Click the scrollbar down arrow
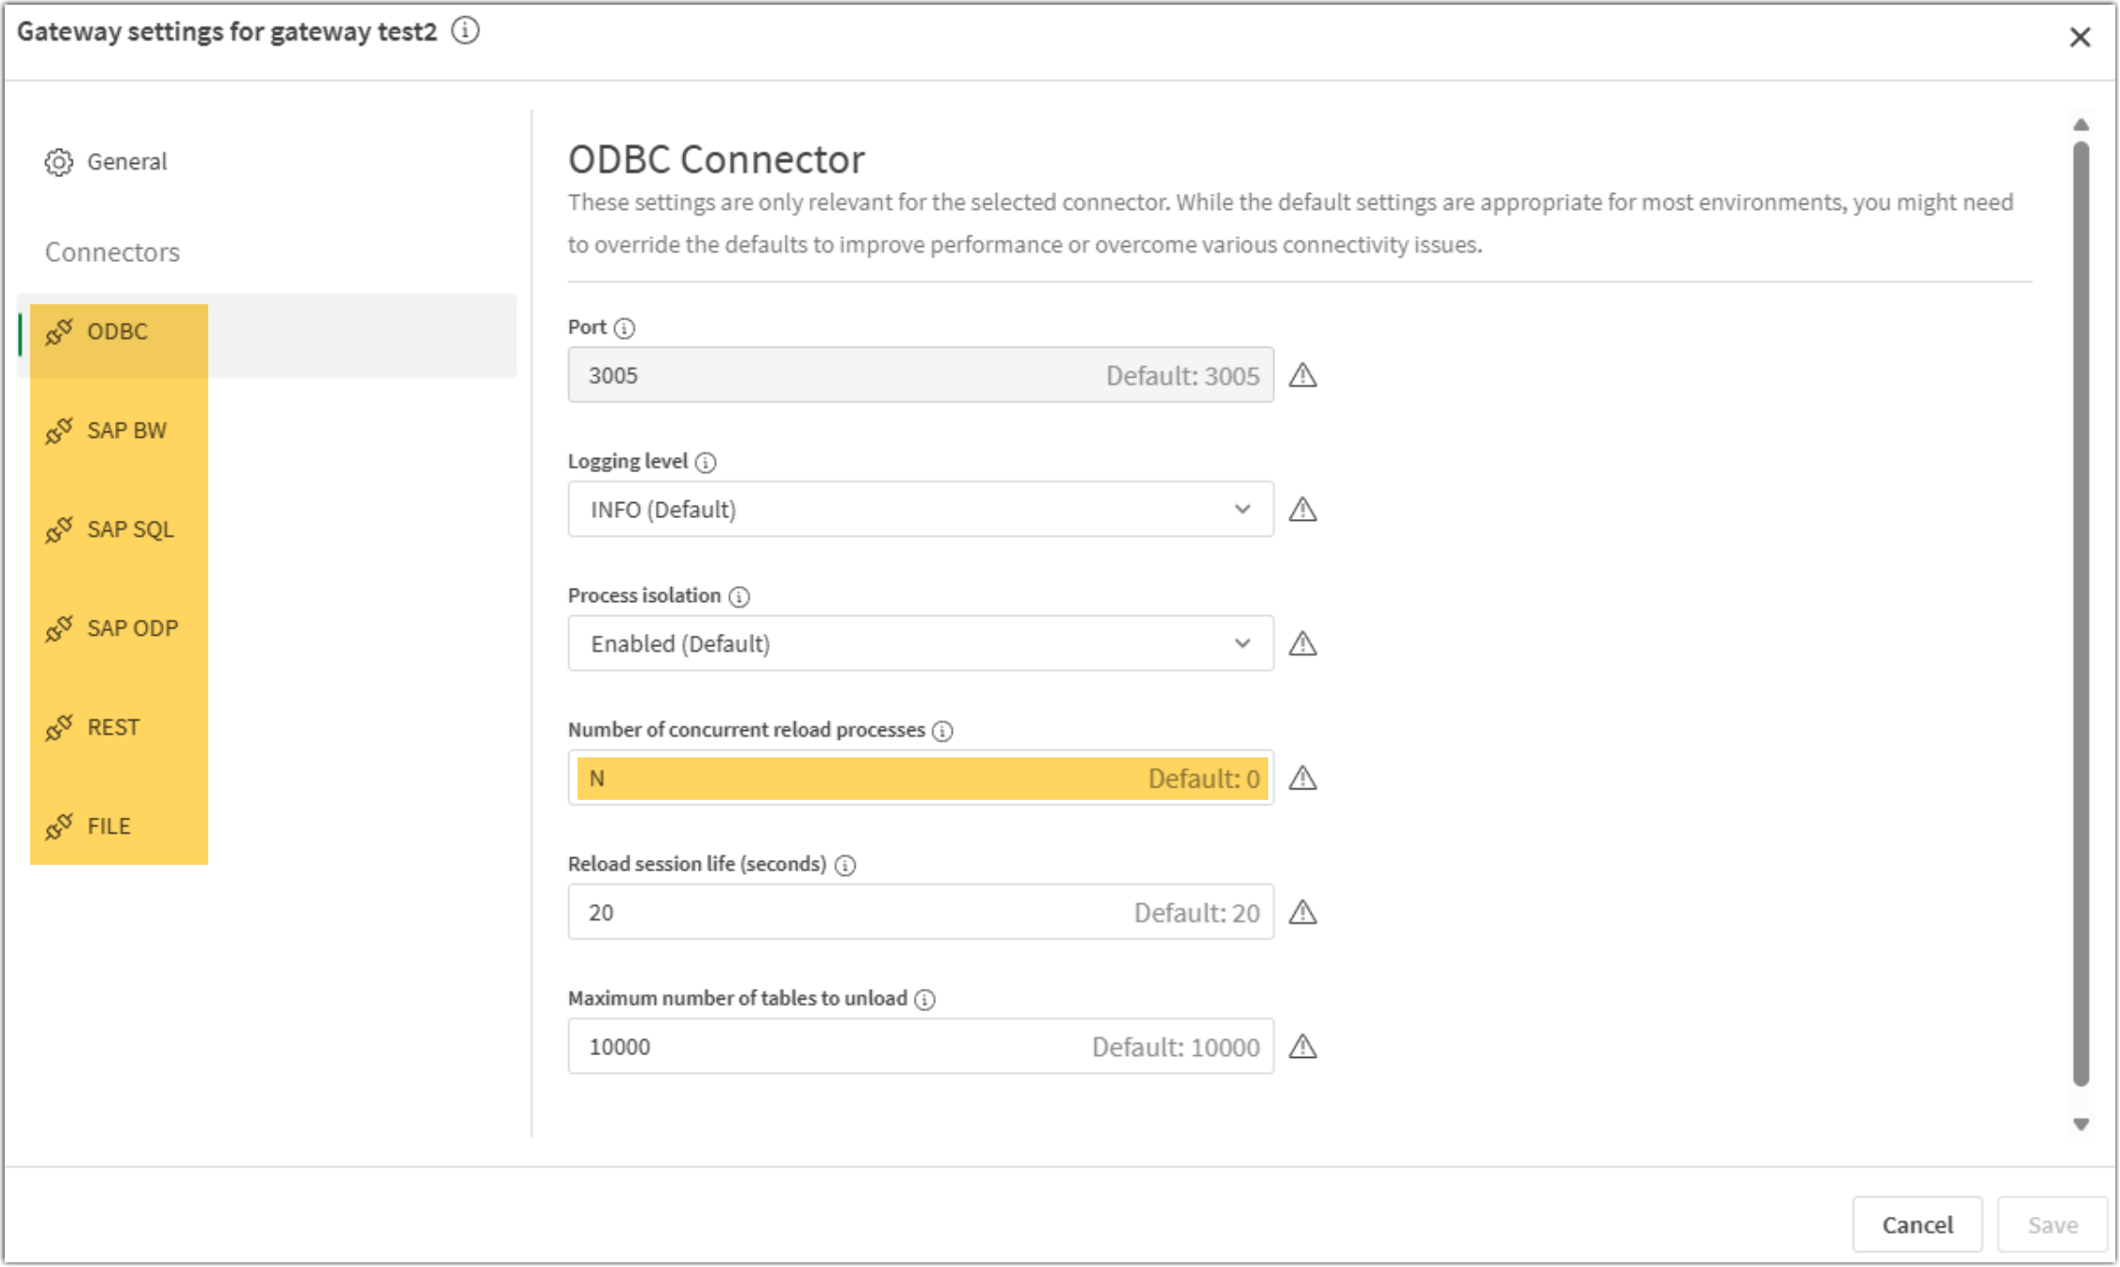Image resolution: width=2120 pixels, height=1267 pixels. 2081,1124
